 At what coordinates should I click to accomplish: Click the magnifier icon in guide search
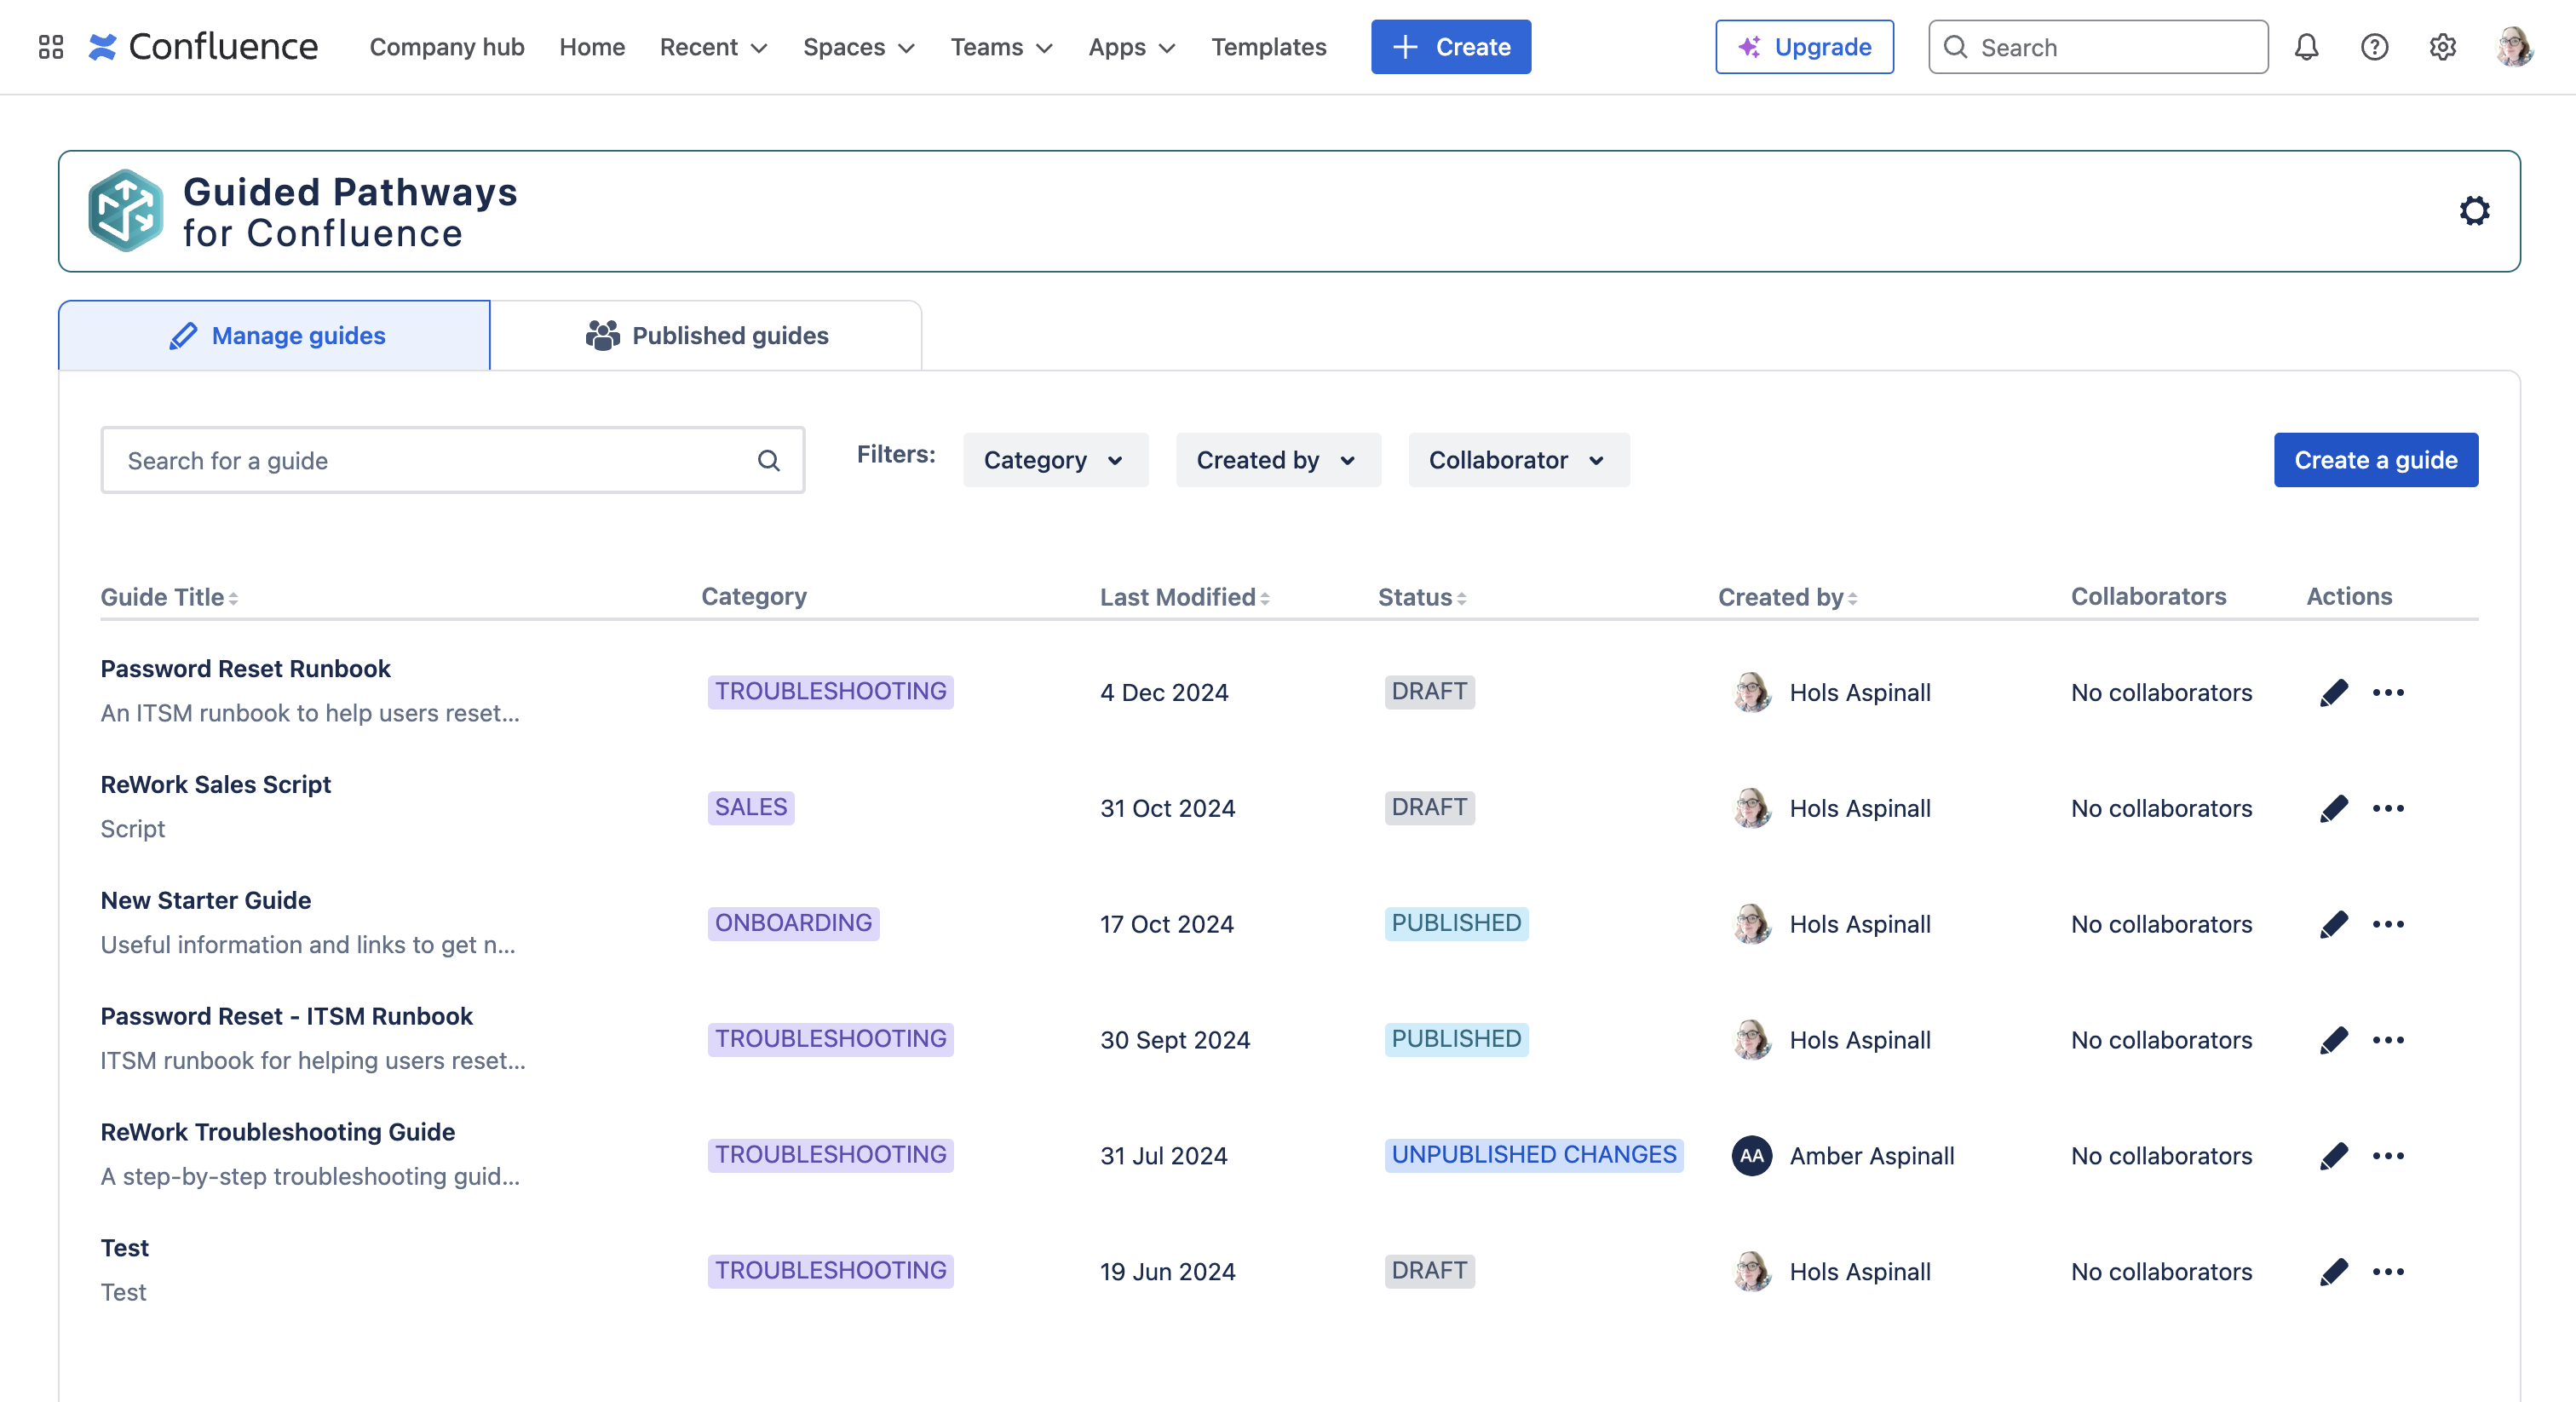[x=768, y=460]
